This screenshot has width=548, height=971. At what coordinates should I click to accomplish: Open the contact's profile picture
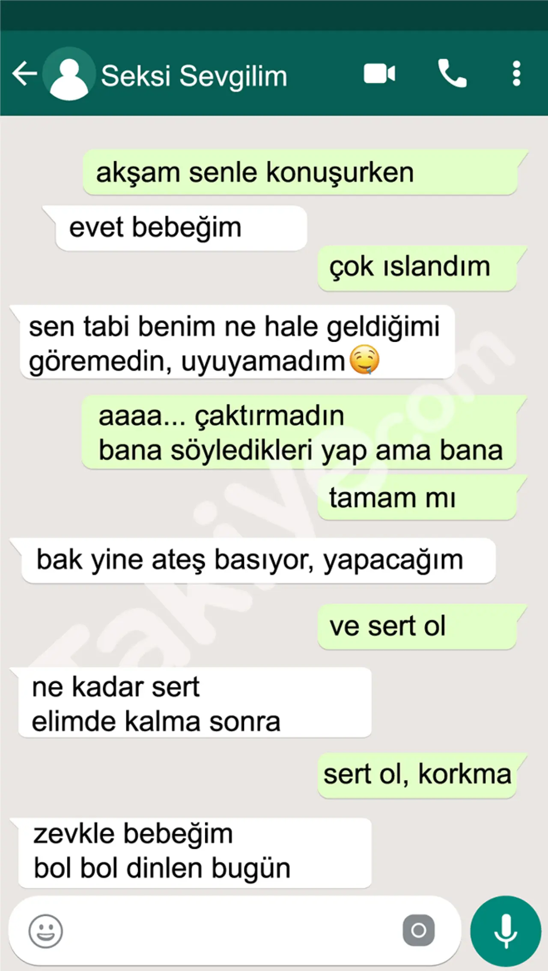click(x=68, y=74)
